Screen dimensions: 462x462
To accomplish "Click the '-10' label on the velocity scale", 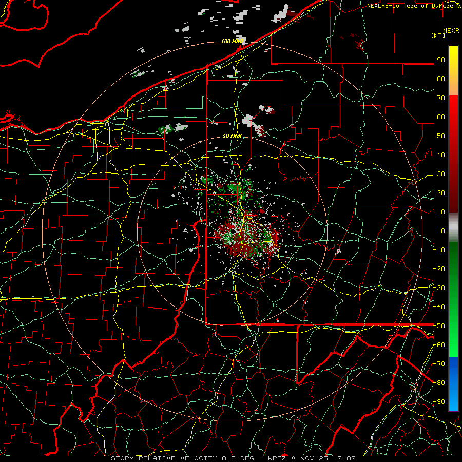I will tap(439, 250).
